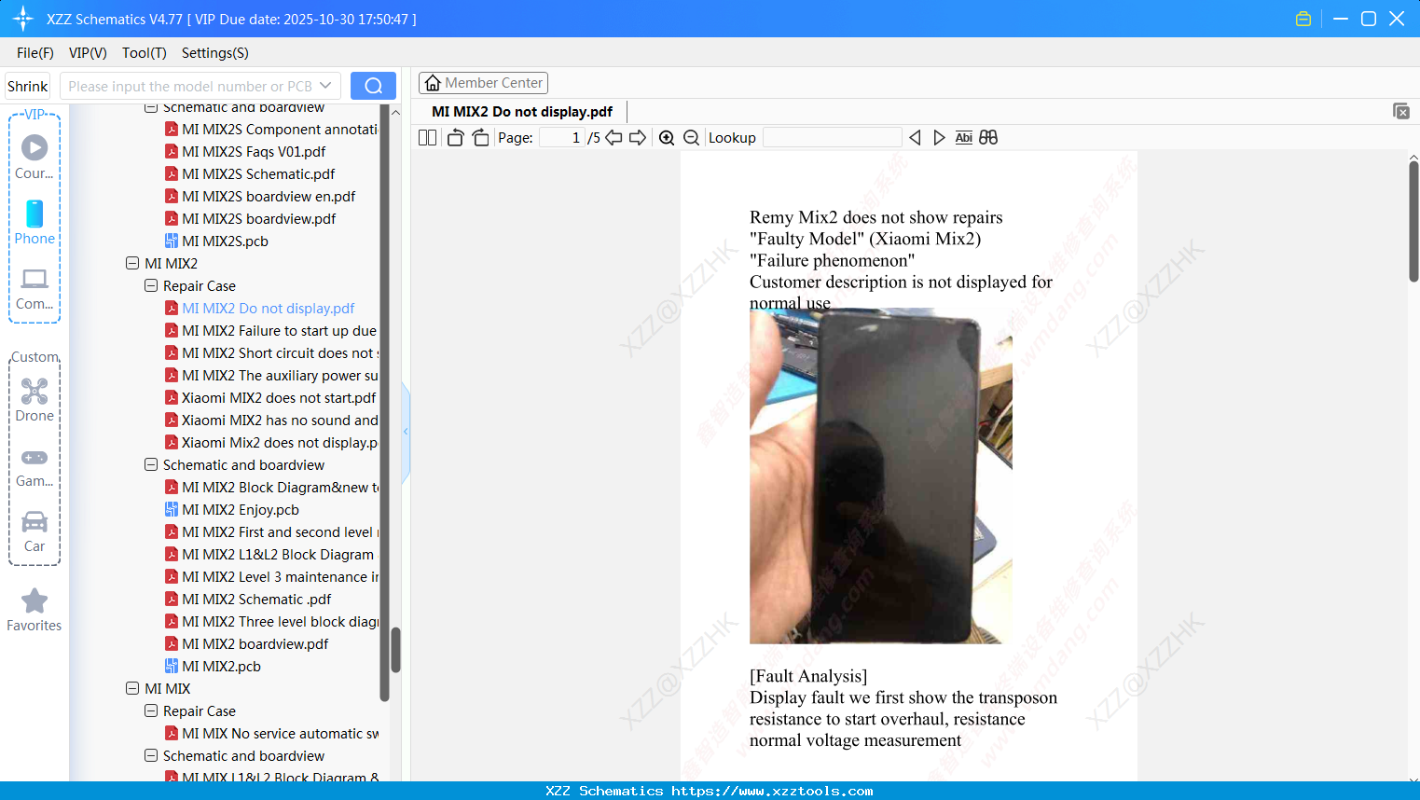Click the Courses play icon
The height and width of the screenshot is (800, 1420).
tap(34, 146)
